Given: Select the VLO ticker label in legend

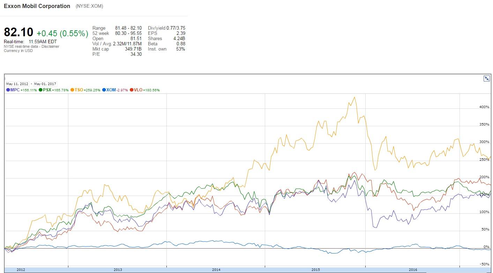Looking at the screenshot, I should [x=138, y=90].
